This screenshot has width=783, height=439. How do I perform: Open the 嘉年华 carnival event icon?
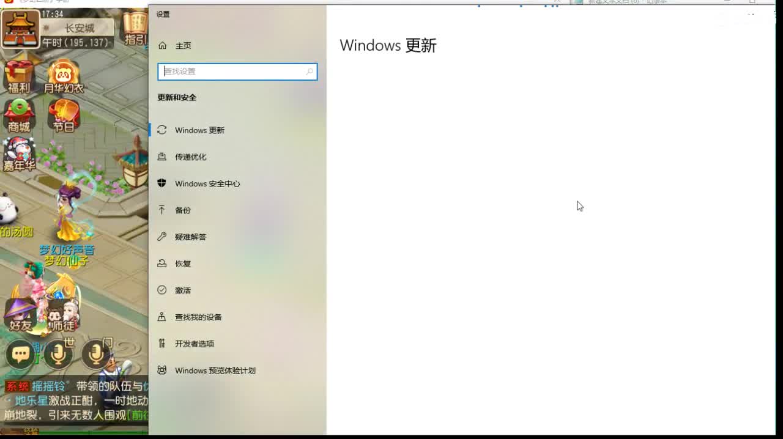20,153
